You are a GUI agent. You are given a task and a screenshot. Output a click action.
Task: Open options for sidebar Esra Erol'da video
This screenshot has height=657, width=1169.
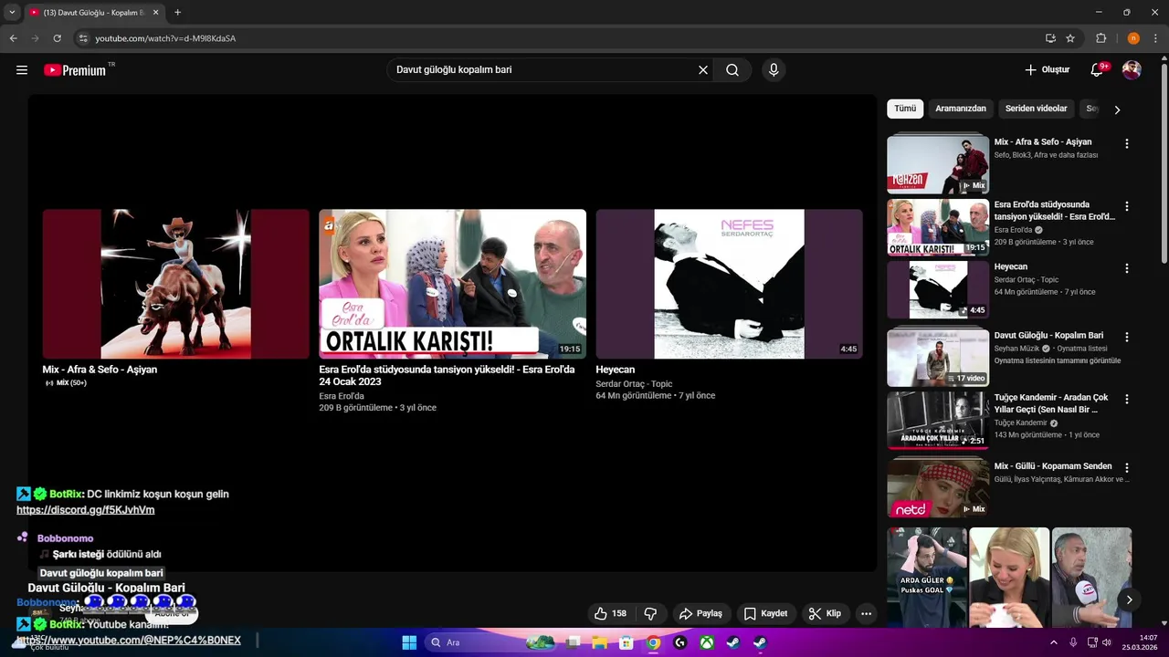pos(1126,206)
